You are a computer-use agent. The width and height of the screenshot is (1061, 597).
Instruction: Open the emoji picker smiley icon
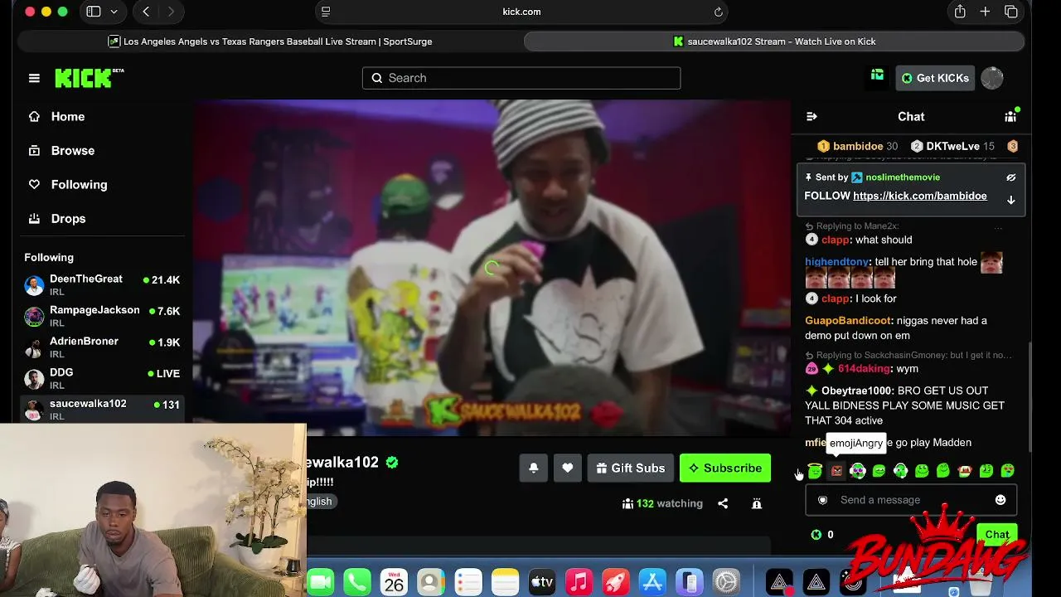[1000, 500]
